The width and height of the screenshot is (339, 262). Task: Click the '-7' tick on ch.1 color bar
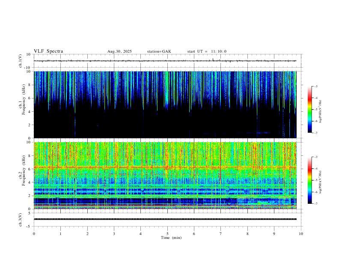pyautogui.click(x=316, y=133)
